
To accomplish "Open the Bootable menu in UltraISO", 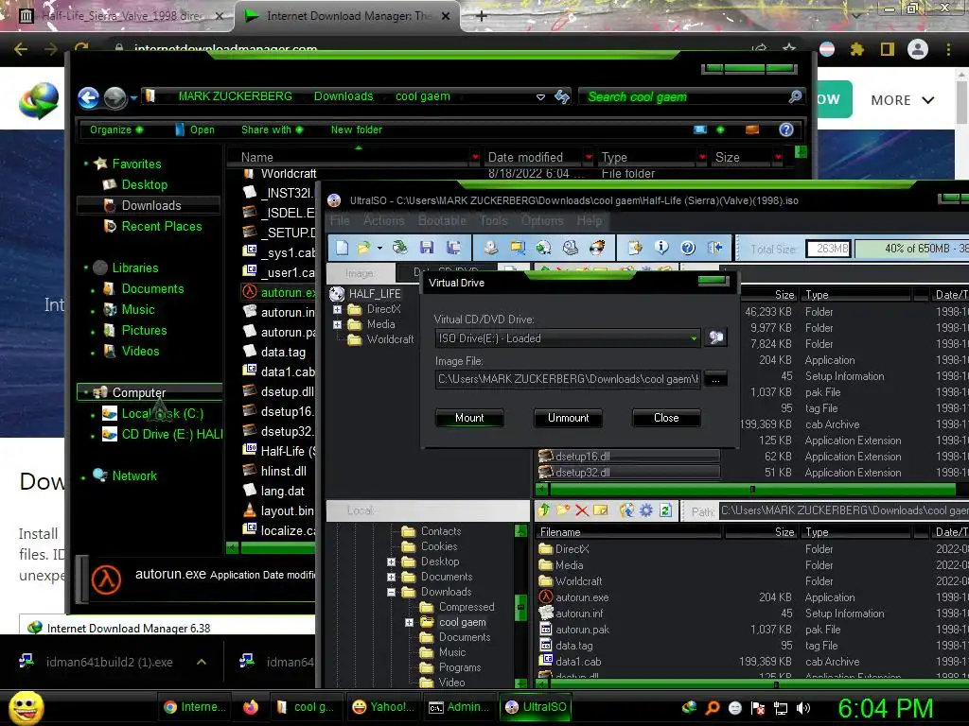I will (x=442, y=220).
